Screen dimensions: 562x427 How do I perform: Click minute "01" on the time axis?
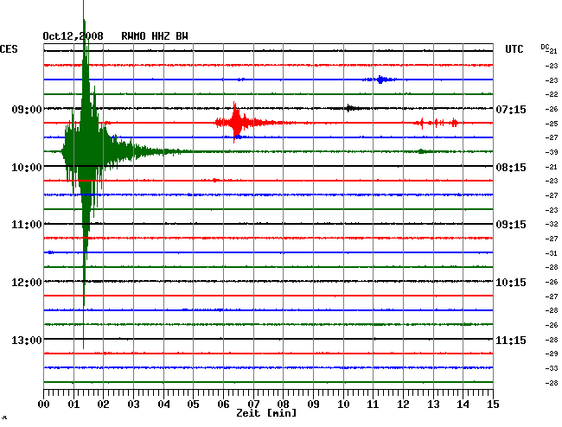pyautogui.click(x=73, y=405)
